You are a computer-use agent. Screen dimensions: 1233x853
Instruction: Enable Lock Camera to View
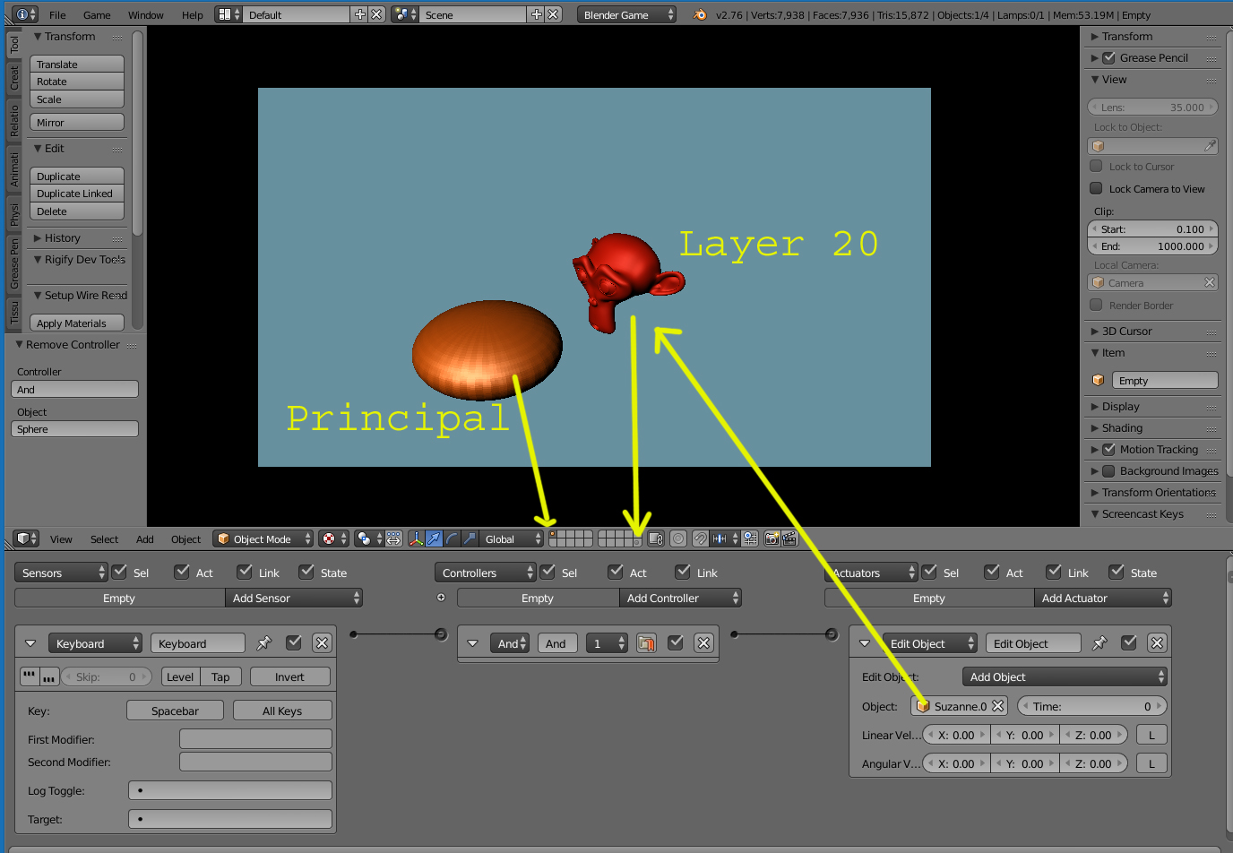[1096, 188]
